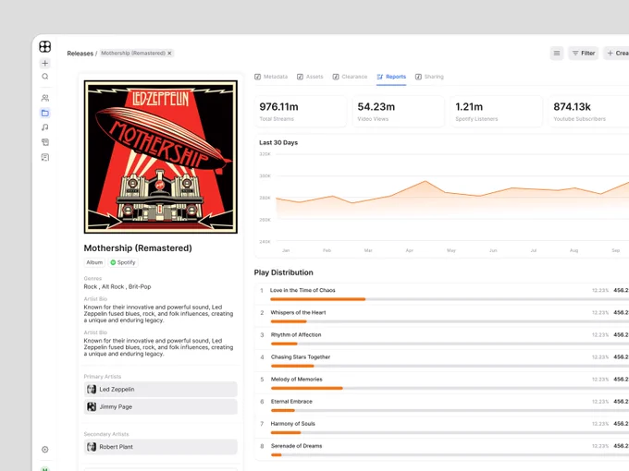Select Jimmy Page primary artist
Screen dimensions: 629x471
point(160,407)
